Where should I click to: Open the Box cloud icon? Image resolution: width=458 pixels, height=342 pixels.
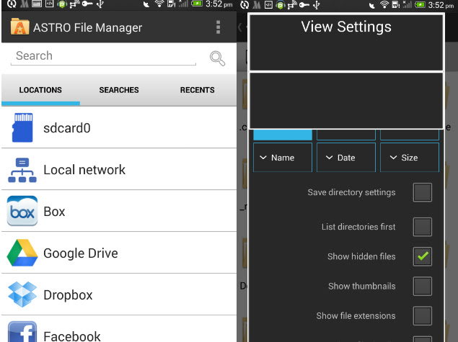pyautogui.click(x=22, y=211)
